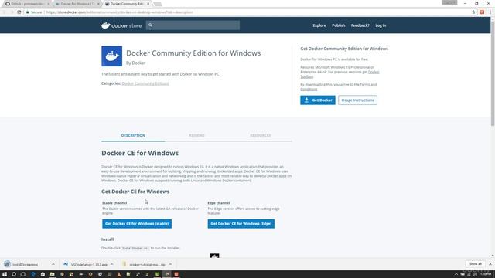Open the docker-tutorial zip download item
The image size is (495, 278).
pyautogui.click(x=144, y=264)
